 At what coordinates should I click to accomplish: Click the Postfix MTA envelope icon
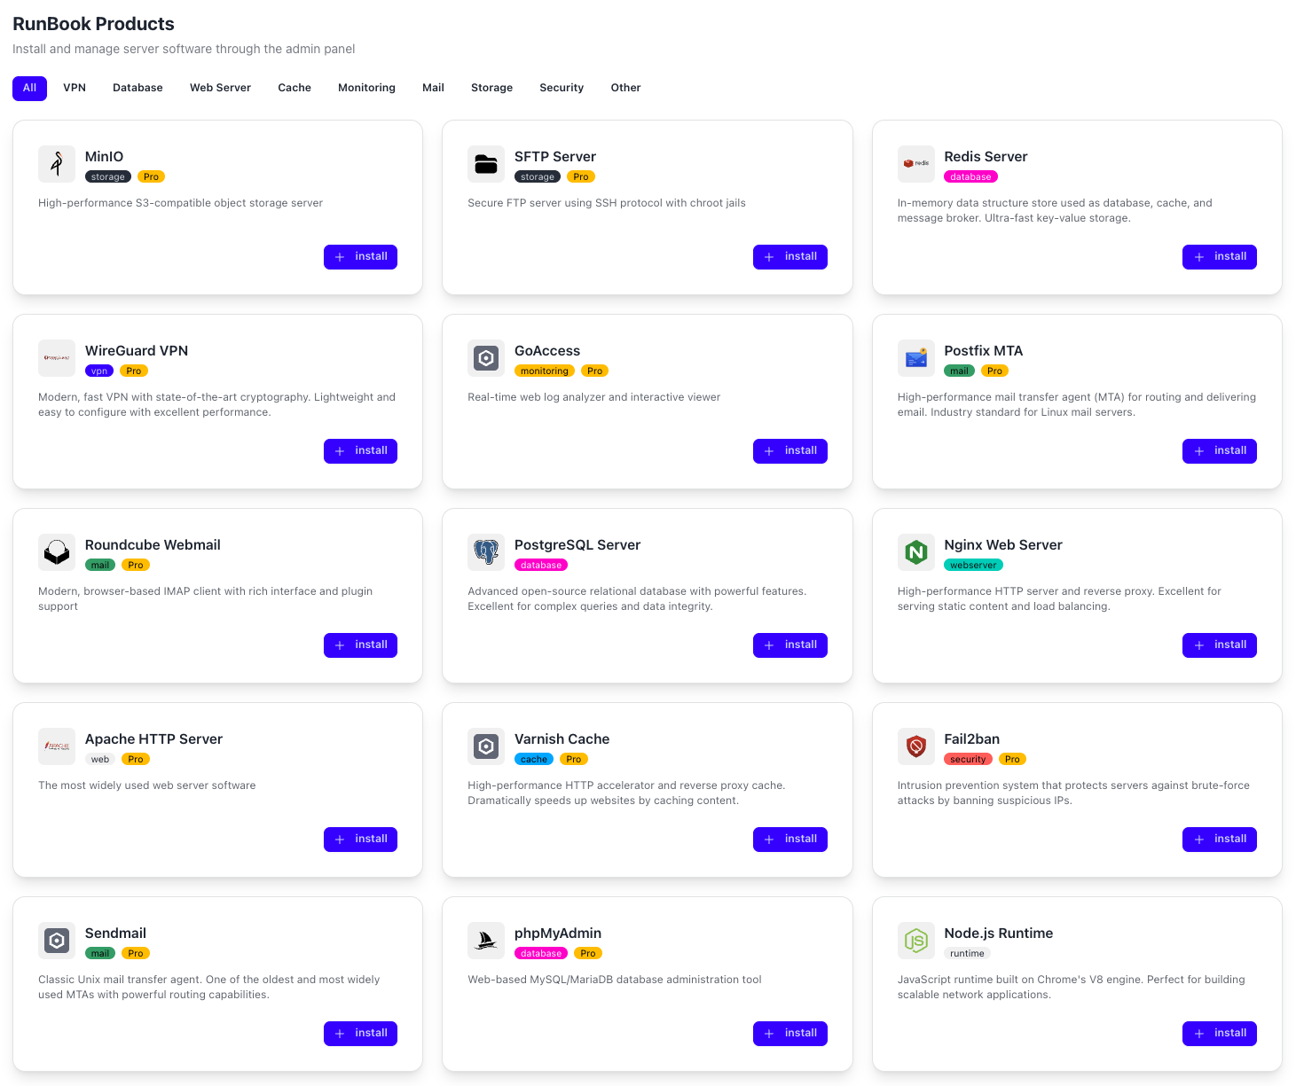(x=916, y=358)
